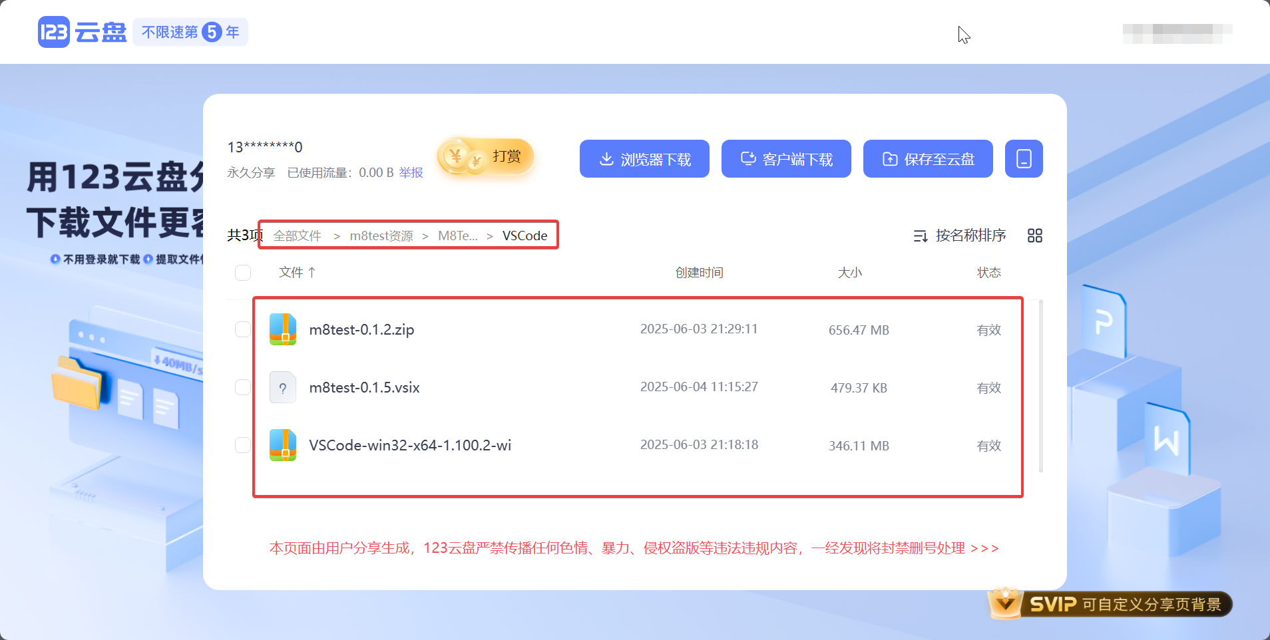Toggle the select-all files checkbox
Viewport: 1270px width, 640px height.
tap(243, 273)
